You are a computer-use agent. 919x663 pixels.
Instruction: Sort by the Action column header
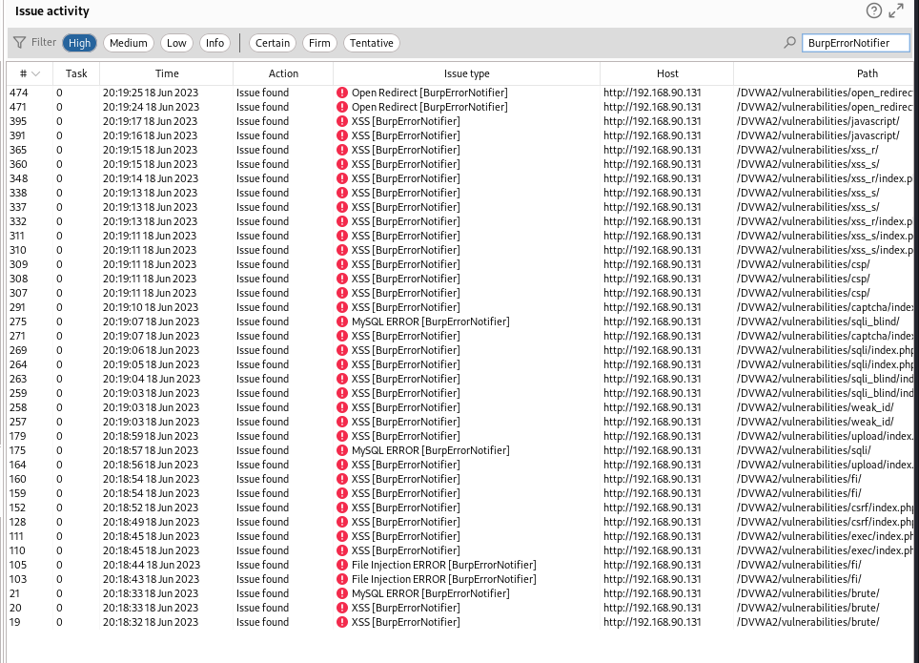pyautogui.click(x=283, y=73)
